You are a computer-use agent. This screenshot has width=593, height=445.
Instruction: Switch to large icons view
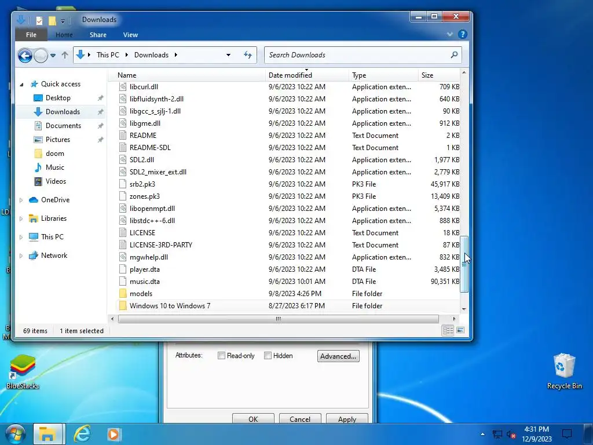(460, 330)
